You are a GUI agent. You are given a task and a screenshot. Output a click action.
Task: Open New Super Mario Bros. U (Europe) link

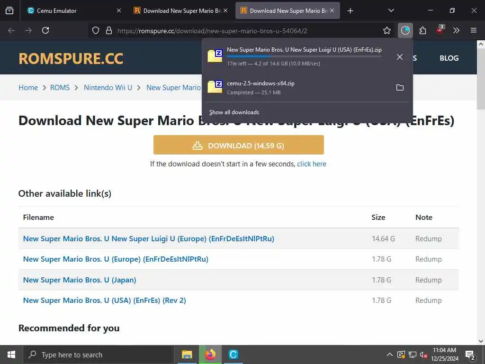(x=116, y=259)
